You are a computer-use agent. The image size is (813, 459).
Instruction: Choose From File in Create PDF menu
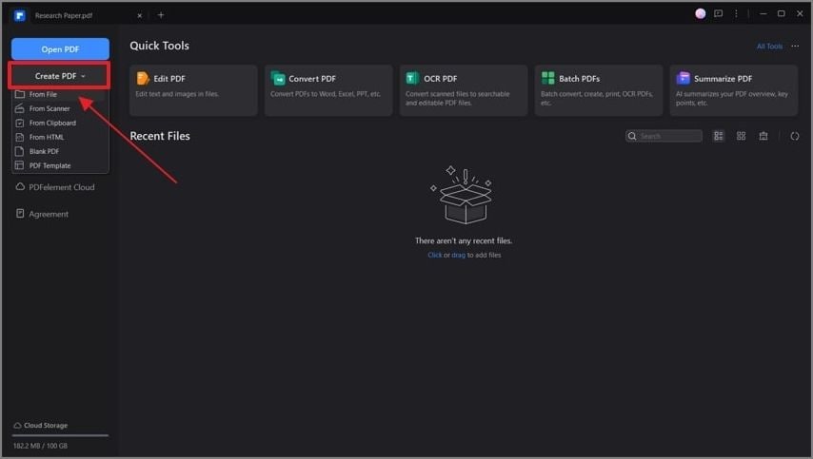[x=60, y=94]
